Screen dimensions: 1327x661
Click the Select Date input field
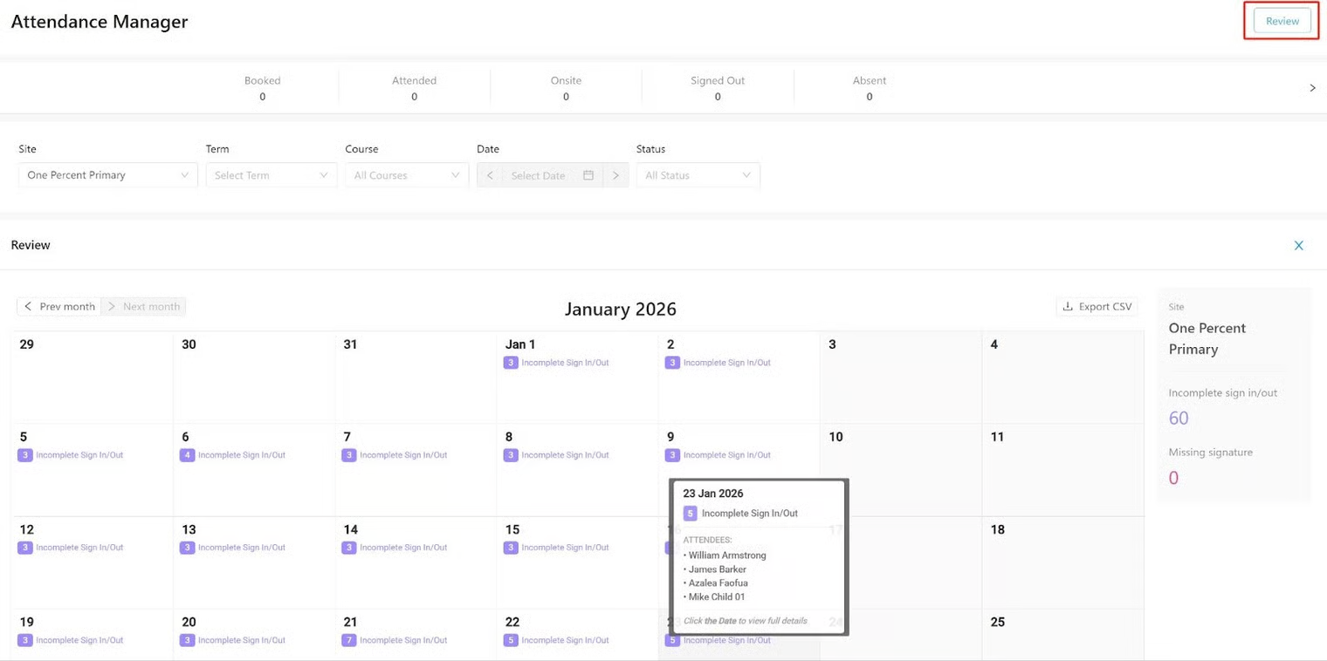point(538,175)
